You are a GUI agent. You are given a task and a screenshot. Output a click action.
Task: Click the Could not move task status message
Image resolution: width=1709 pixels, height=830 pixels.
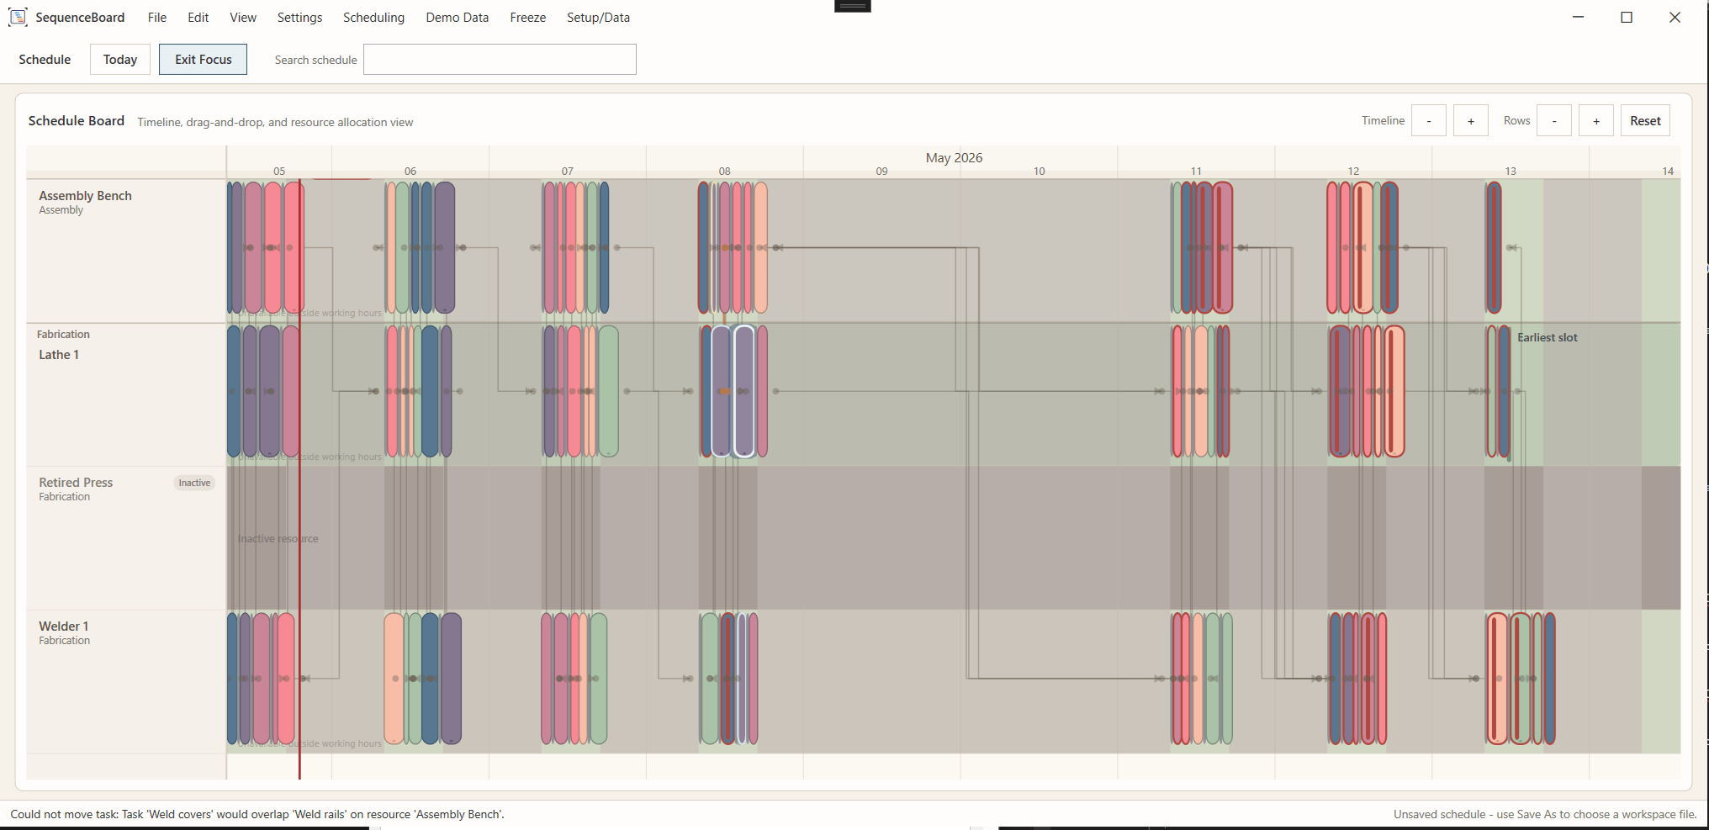point(257,814)
